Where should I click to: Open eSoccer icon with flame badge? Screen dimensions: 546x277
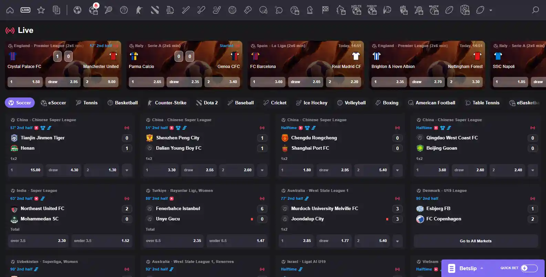(93, 9)
